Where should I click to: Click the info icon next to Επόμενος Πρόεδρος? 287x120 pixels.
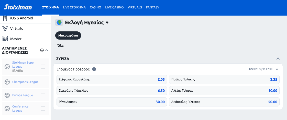pos(94,69)
